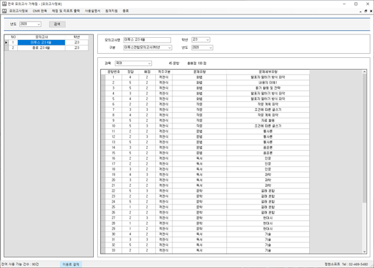Screen dimensions: 374x268
Task: Click the 정답 cell of question 10
Action: click(x=130, y=126)
